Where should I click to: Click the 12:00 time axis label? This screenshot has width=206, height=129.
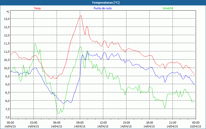(103, 123)
